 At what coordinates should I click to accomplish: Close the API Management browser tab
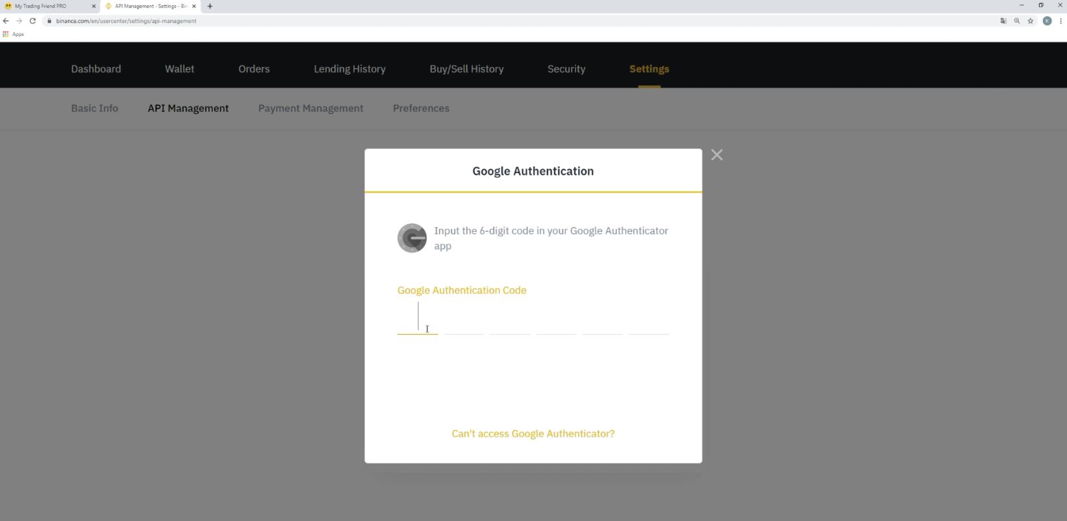coord(194,6)
